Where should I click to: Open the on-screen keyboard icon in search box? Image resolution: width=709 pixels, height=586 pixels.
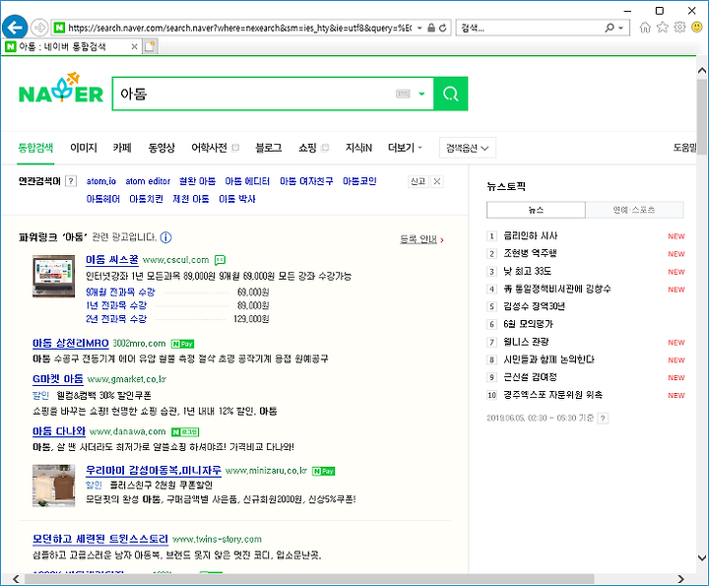pyautogui.click(x=403, y=94)
